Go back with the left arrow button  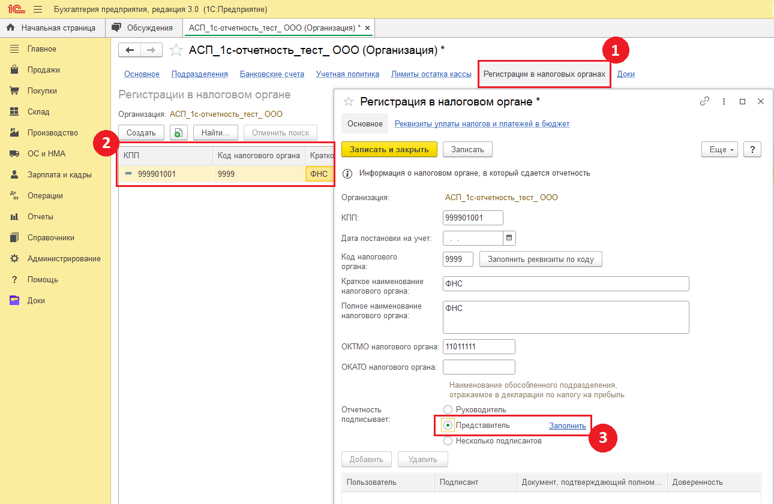click(x=130, y=50)
